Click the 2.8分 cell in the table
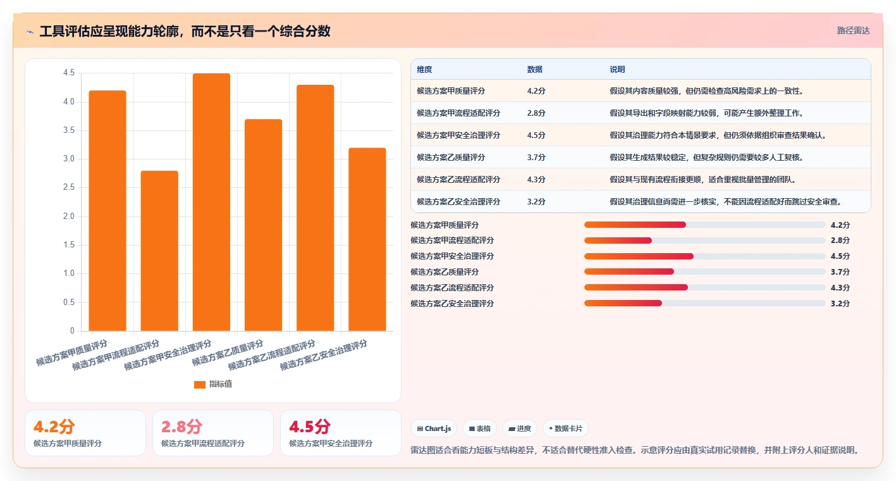Viewport: 896px width, 481px height. tap(536, 113)
